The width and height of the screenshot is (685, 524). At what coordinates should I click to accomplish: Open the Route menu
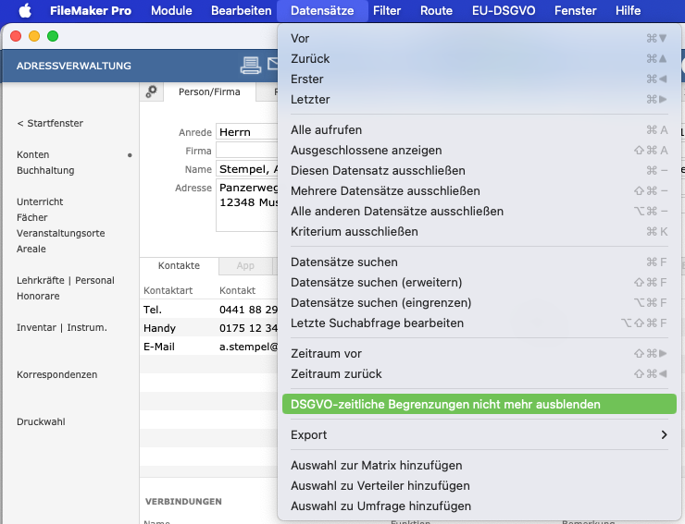click(x=436, y=10)
